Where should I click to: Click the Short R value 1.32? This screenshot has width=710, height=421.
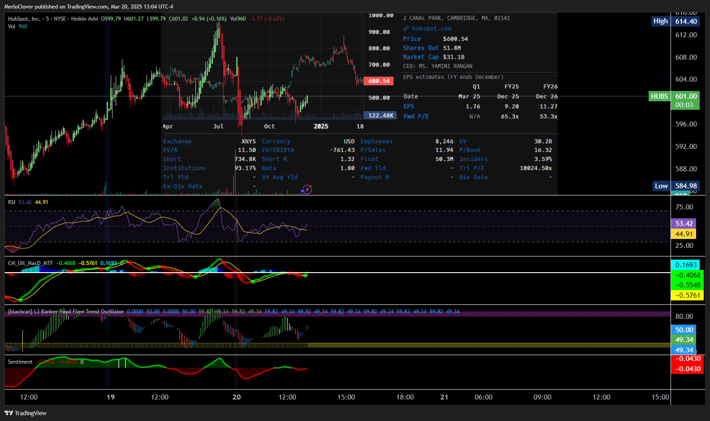347,159
